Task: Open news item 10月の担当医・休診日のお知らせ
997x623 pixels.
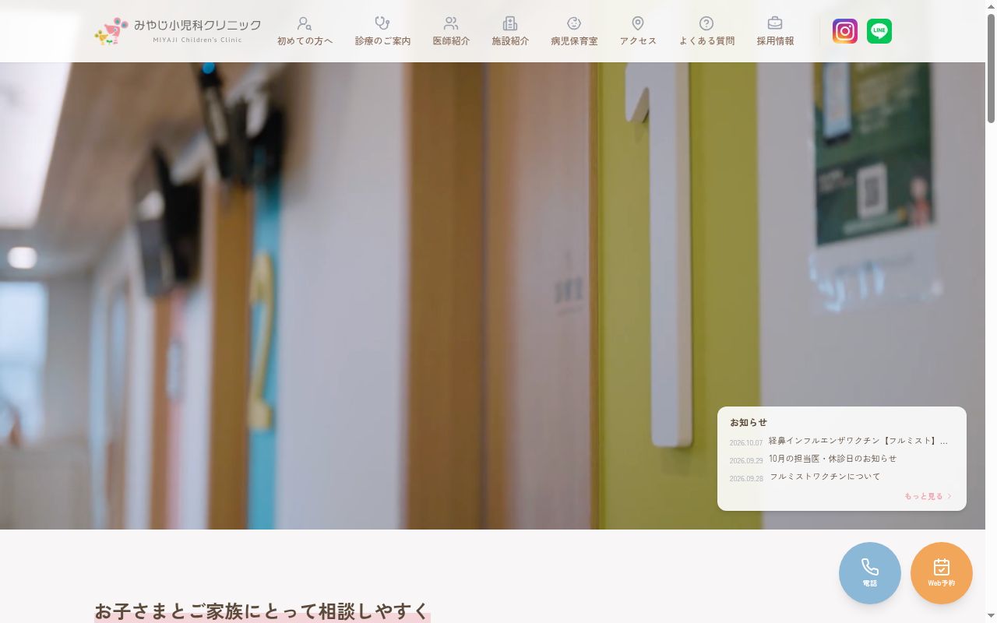Action: coord(833,459)
